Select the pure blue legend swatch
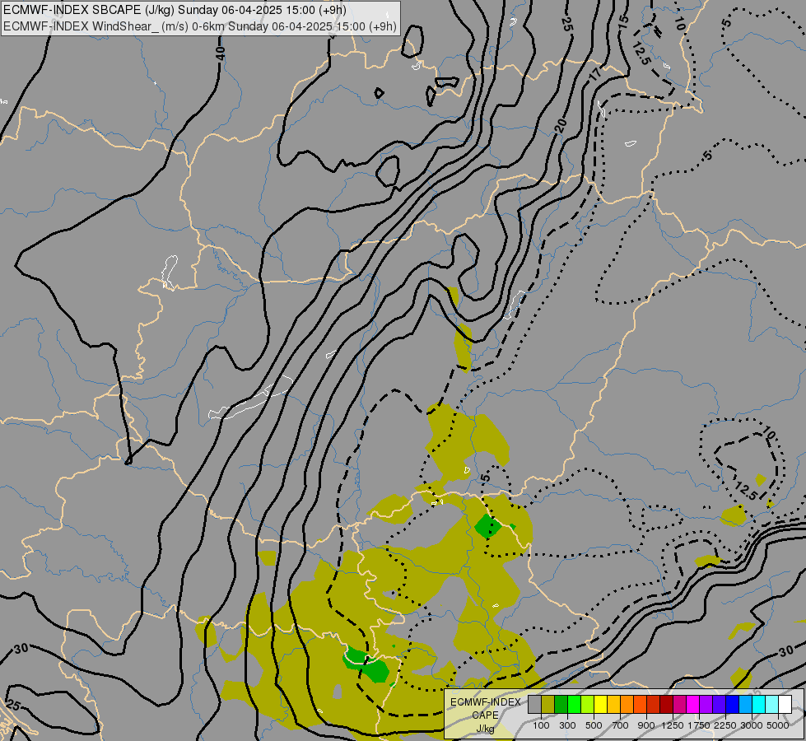The height and width of the screenshot is (741, 806). pyautogui.click(x=733, y=705)
